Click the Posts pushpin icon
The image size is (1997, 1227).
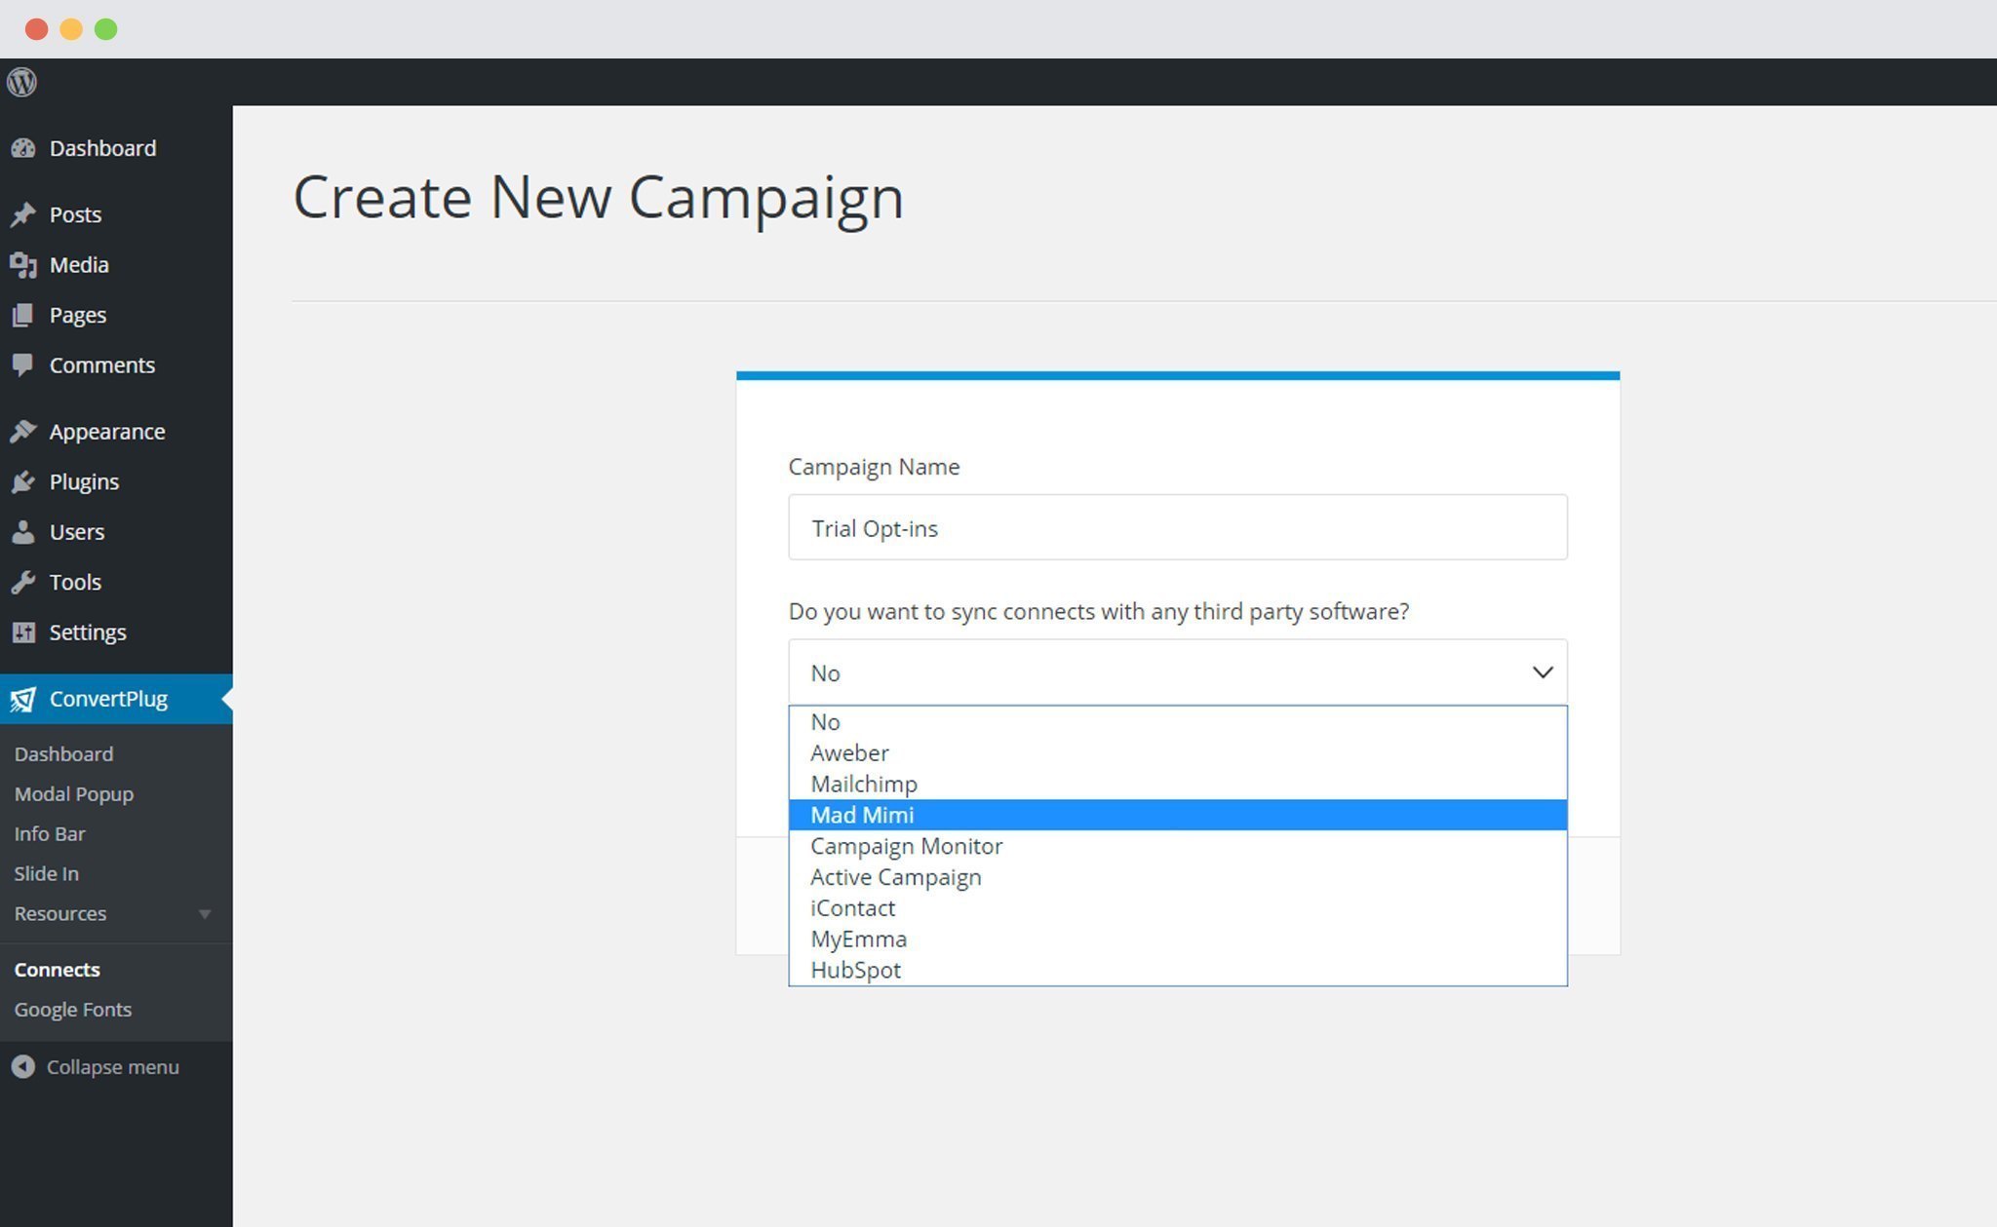coord(23,214)
